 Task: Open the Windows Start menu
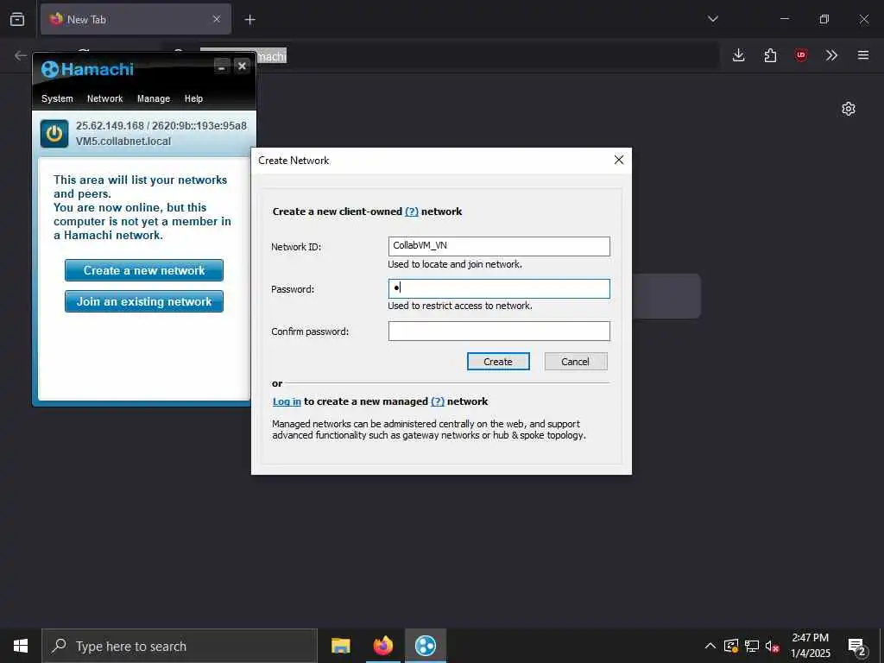click(21, 646)
